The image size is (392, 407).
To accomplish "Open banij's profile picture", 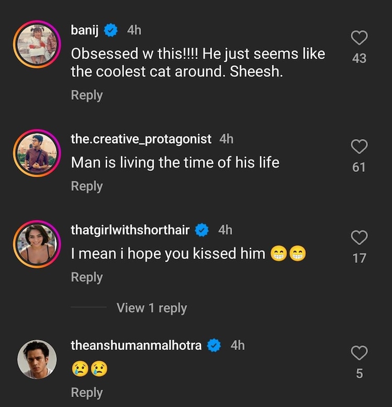I will pyautogui.click(x=37, y=44).
